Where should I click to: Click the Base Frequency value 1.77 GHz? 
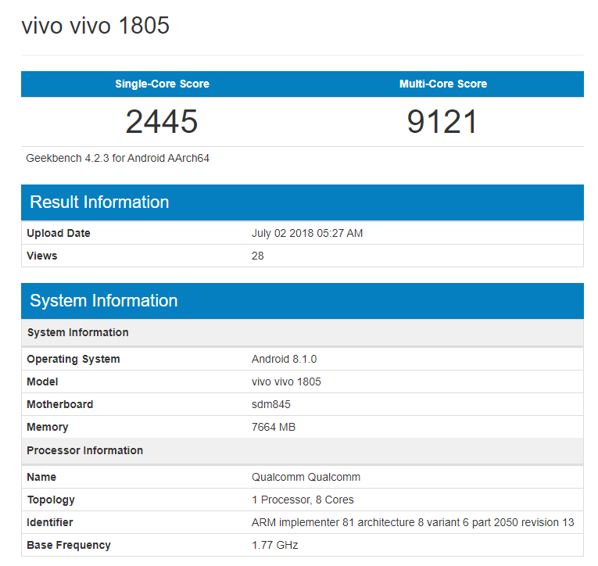(274, 545)
